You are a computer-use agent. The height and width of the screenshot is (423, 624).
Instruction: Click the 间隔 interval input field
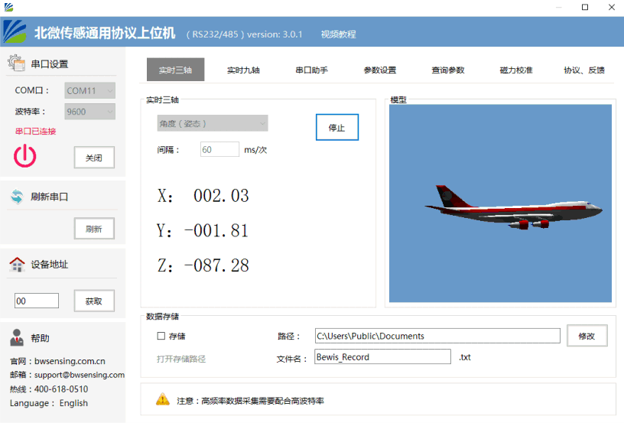tap(219, 149)
